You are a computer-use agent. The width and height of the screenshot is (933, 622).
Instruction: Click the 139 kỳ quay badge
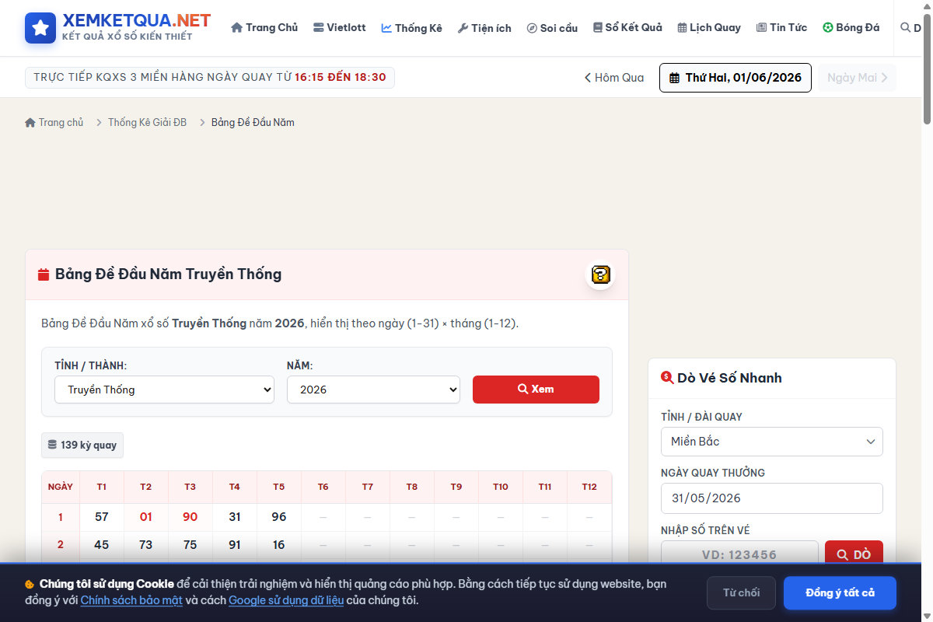[x=82, y=445]
